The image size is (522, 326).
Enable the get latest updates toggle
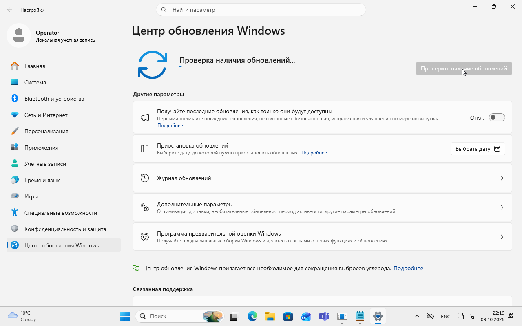coord(497,118)
